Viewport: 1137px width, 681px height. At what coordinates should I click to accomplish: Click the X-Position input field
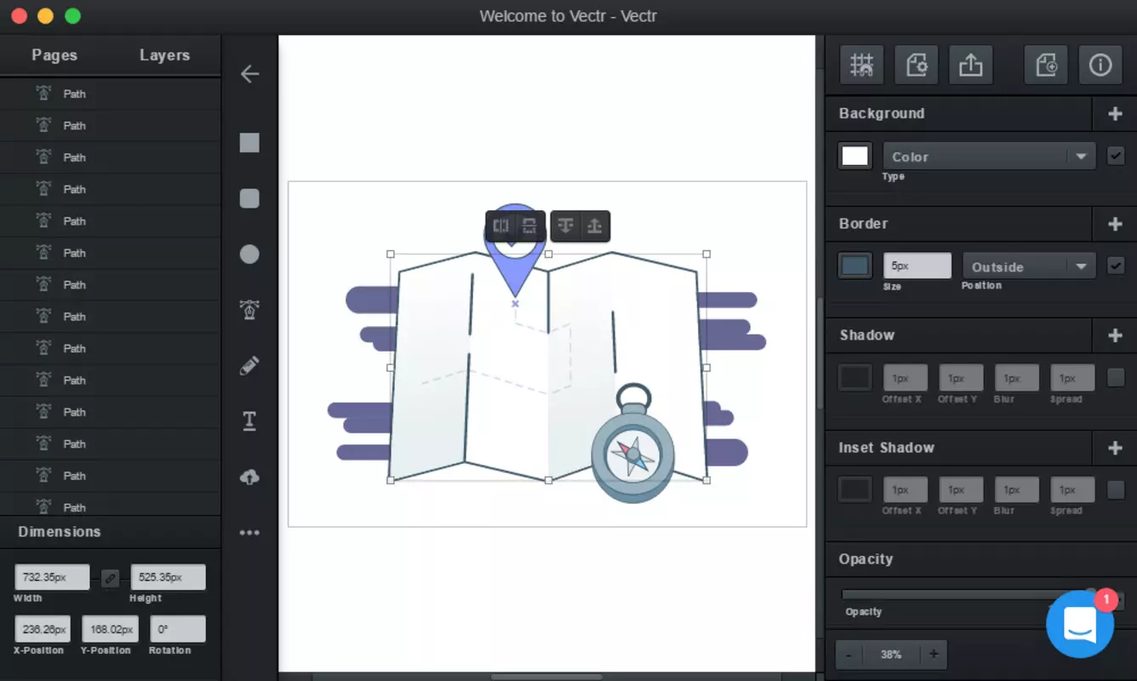click(x=42, y=629)
